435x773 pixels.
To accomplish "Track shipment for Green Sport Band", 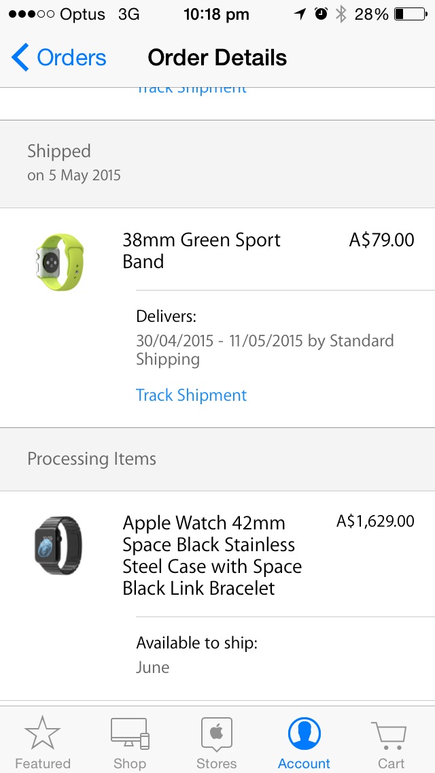I will [x=191, y=395].
